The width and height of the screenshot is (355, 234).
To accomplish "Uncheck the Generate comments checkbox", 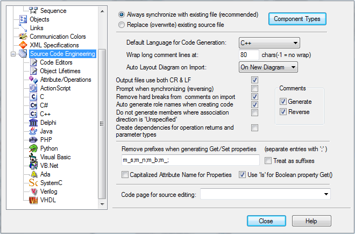I will tap(283, 102).
